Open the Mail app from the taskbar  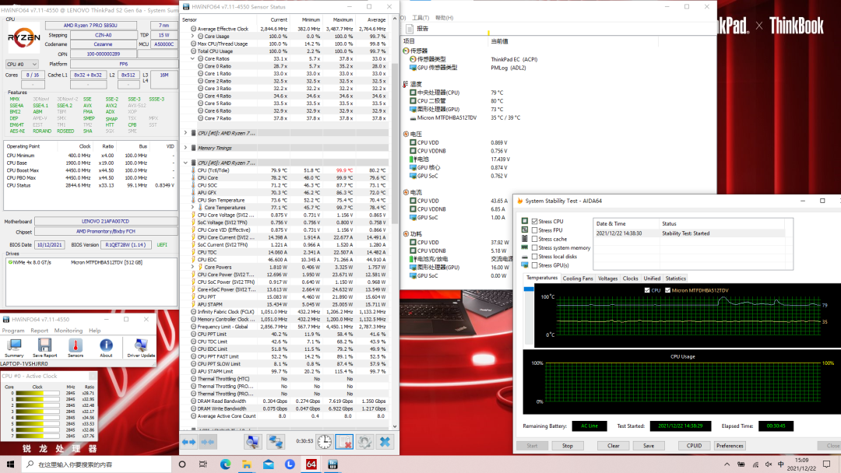[268, 464]
